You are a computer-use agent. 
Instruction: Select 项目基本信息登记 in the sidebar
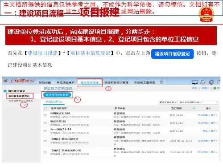19,96
